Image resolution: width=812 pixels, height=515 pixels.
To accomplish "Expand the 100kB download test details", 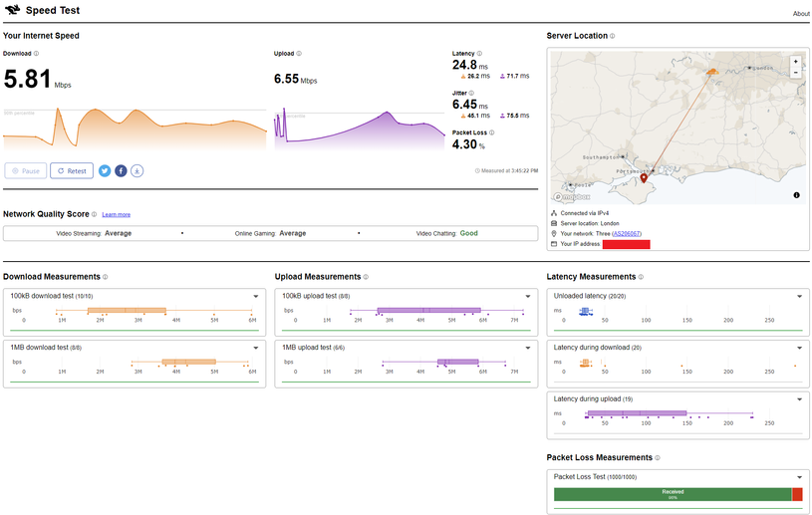I will pos(256,296).
